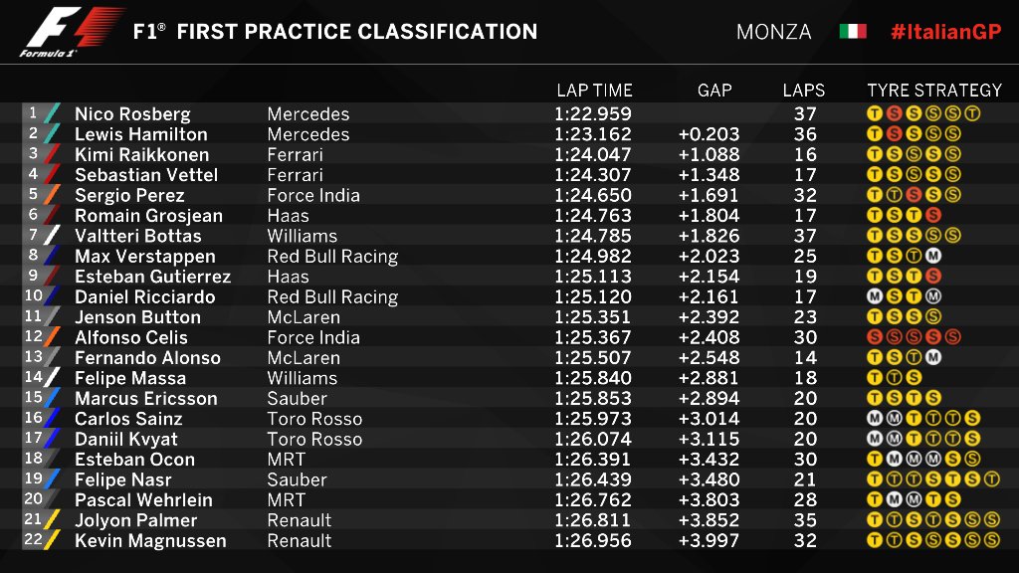
Task: Click Sebastian Vettel's lap time 1:24.307
Action: 594,175
